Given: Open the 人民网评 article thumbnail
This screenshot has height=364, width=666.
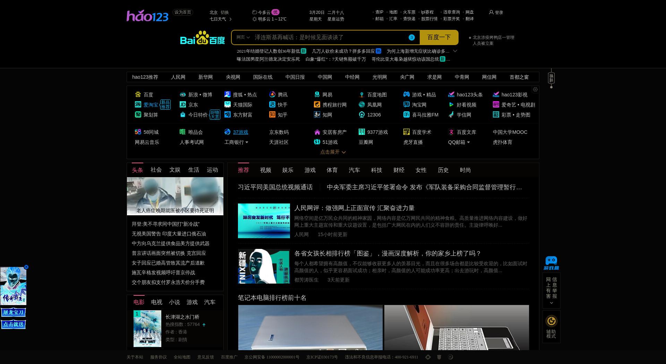Looking at the screenshot, I should pyautogui.click(x=264, y=221).
